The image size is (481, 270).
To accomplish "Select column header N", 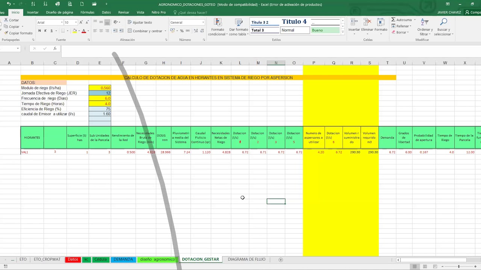I will click(276, 63).
